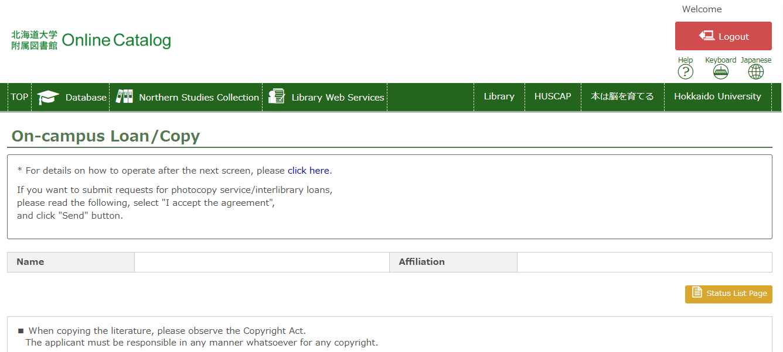Screen dimensions: 783x352
Task: Click the Help question mark icon
Action: pos(685,71)
